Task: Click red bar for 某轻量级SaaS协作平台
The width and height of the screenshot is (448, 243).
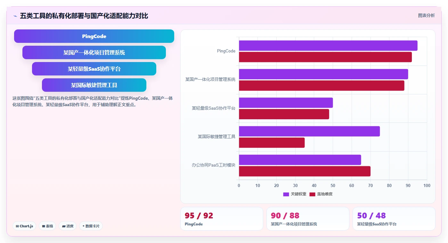Action: pyautogui.click(x=284, y=114)
